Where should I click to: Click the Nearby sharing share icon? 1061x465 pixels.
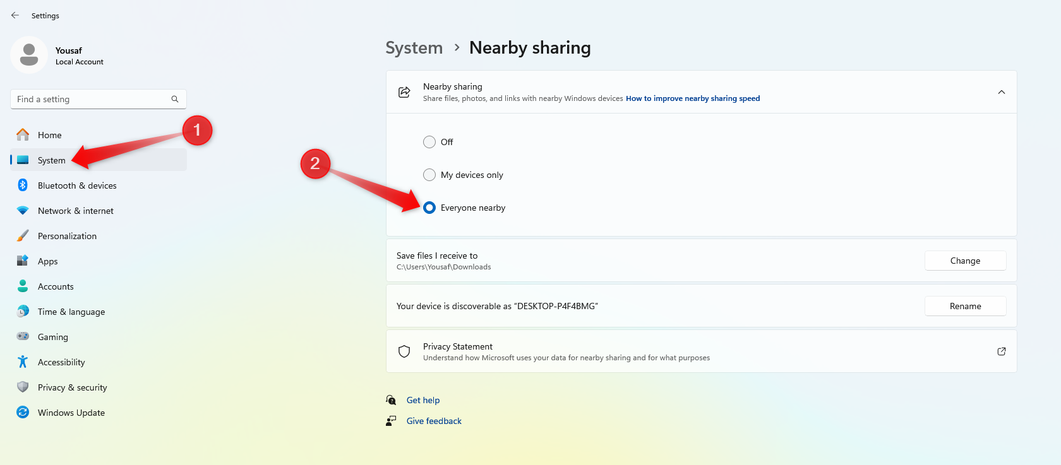[x=404, y=92]
